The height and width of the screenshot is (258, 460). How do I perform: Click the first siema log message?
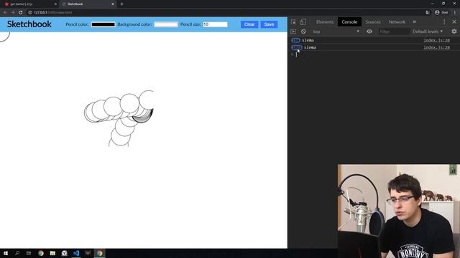point(308,40)
